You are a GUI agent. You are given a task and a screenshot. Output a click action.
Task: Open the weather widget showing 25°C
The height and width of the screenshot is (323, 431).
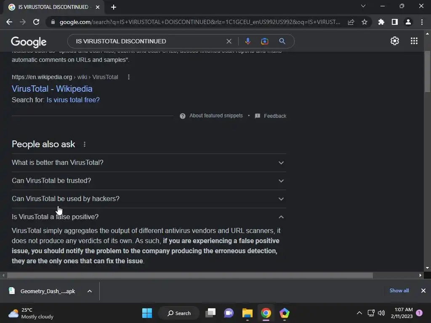pos(31,313)
